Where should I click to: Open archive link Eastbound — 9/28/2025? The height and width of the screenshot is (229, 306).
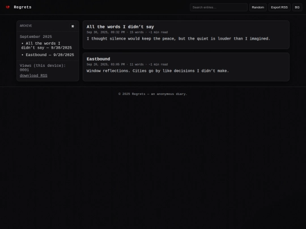[50, 55]
